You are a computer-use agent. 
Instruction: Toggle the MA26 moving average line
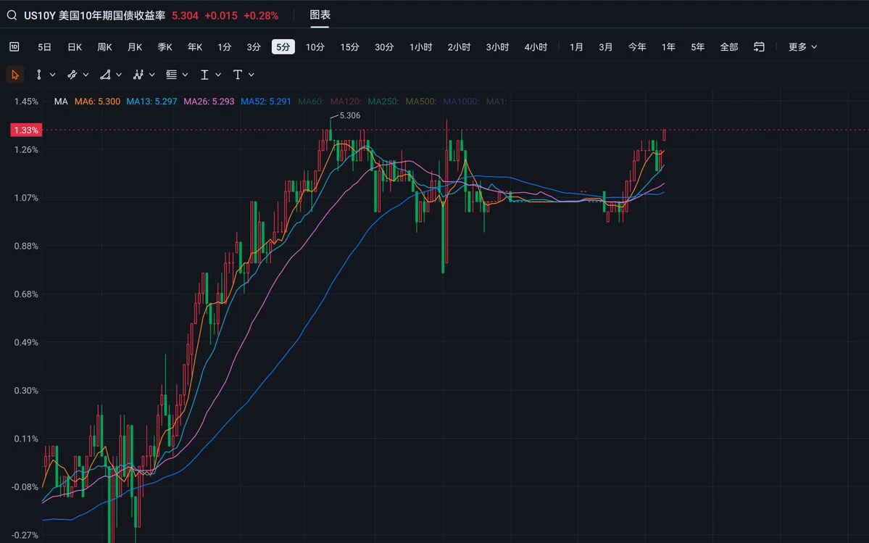coord(209,101)
